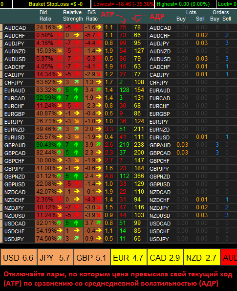
Task: Click yellow right arrow in AUDCAD Bid Ratio cell
Action: click(x=60, y=27)
